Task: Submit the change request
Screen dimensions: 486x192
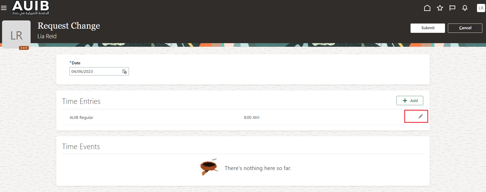Action: coord(428,28)
